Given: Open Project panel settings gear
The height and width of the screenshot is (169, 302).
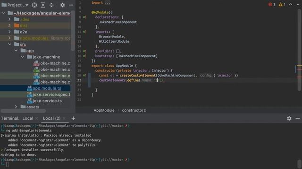Looking at the screenshot, I should [62, 5].
